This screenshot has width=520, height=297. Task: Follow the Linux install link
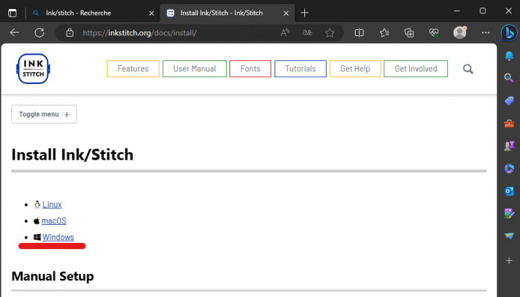tap(52, 205)
